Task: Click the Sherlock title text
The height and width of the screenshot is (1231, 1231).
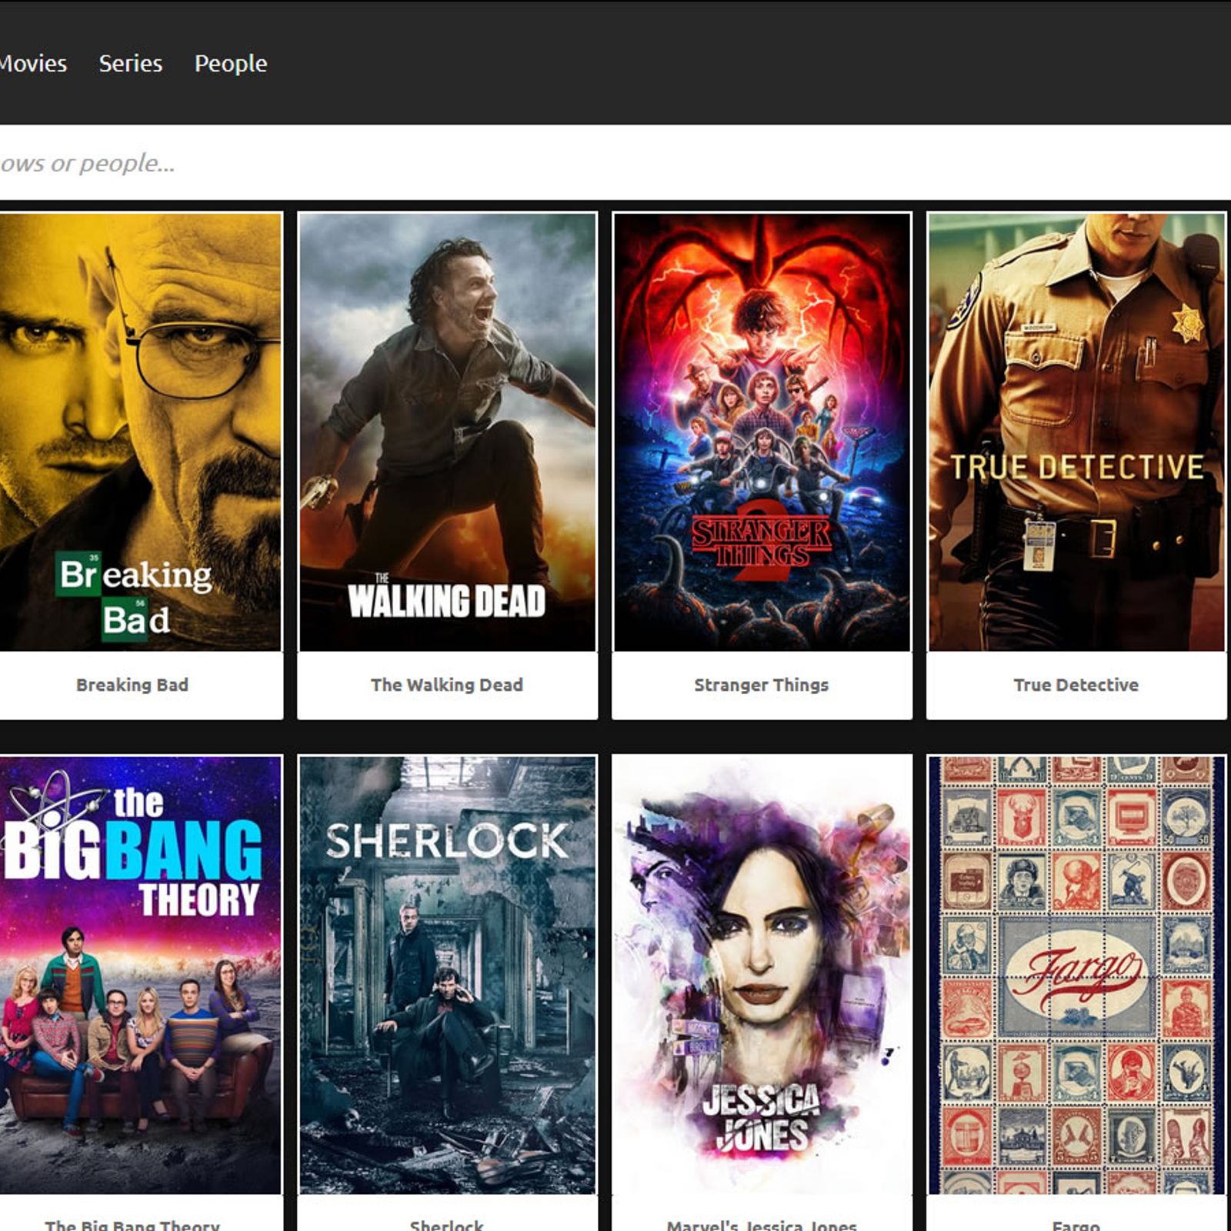Action: 447,1224
